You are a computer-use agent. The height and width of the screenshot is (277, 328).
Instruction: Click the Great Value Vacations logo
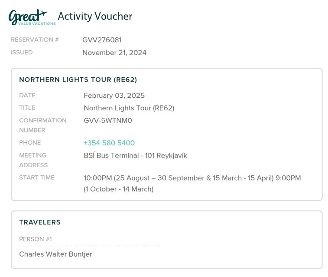[32, 17]
